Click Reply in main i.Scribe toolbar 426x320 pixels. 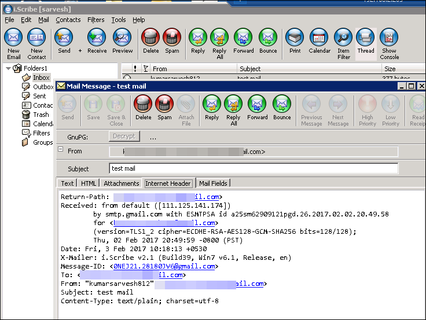pos(198,41)
